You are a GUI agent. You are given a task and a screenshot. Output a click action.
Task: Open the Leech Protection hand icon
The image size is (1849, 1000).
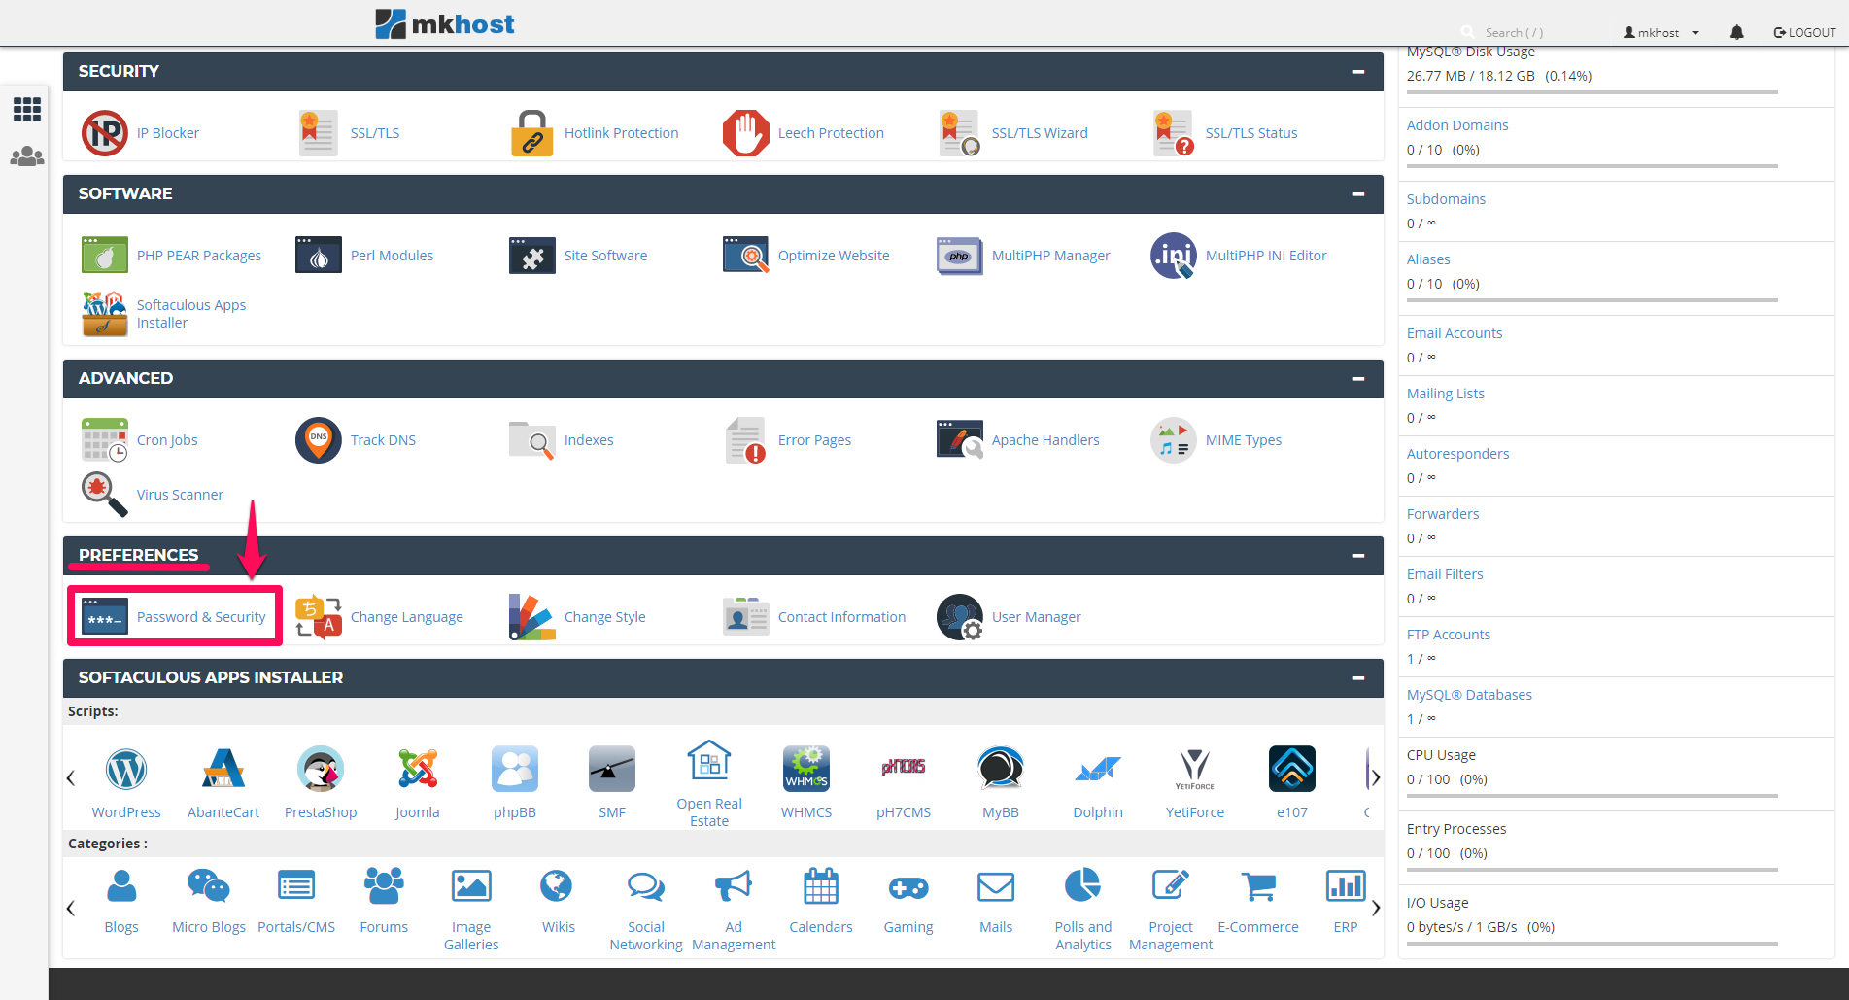(x=745, y=133)
